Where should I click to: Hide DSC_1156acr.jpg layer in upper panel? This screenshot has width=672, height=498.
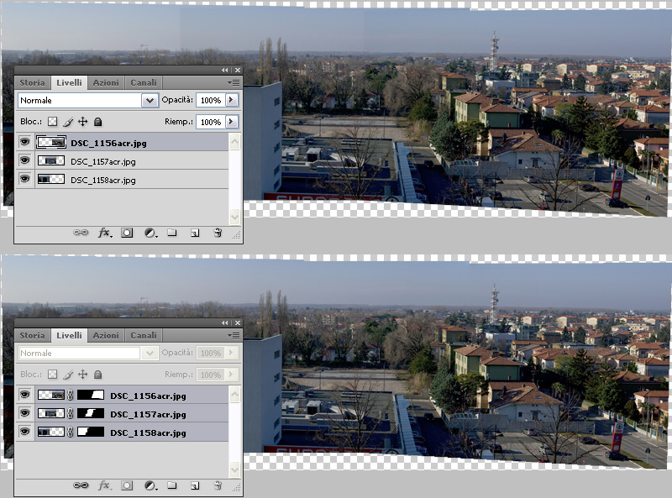(24, 143)
